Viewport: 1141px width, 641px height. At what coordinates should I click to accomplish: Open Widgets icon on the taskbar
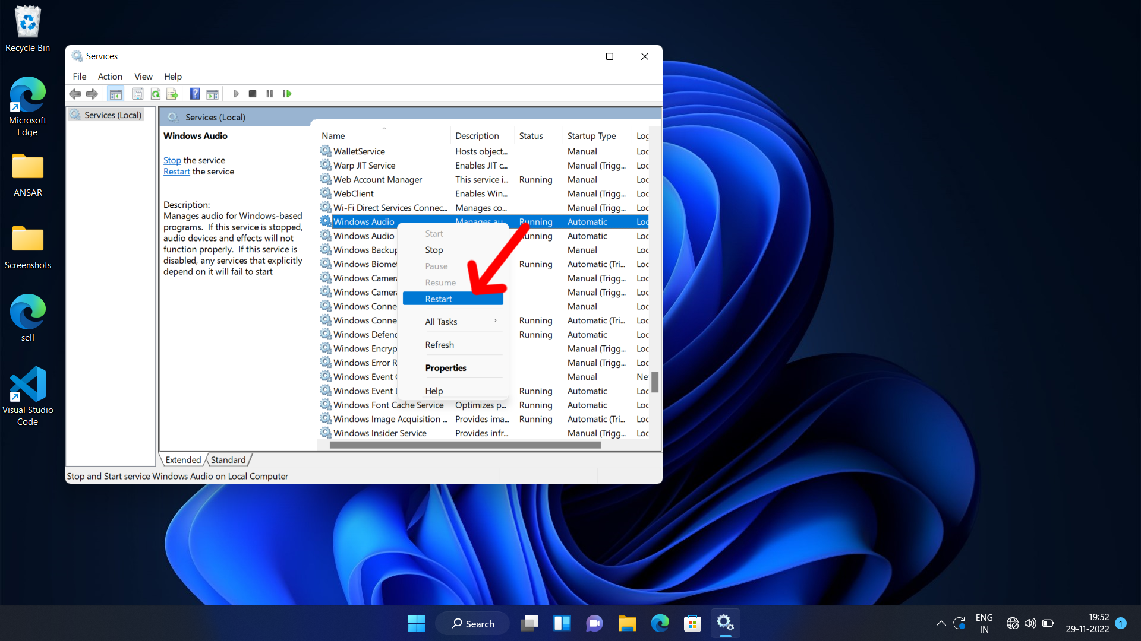coord(562,623)
